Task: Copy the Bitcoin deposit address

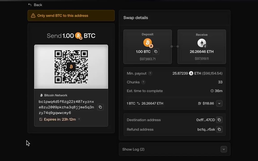Action: [100, 107]
